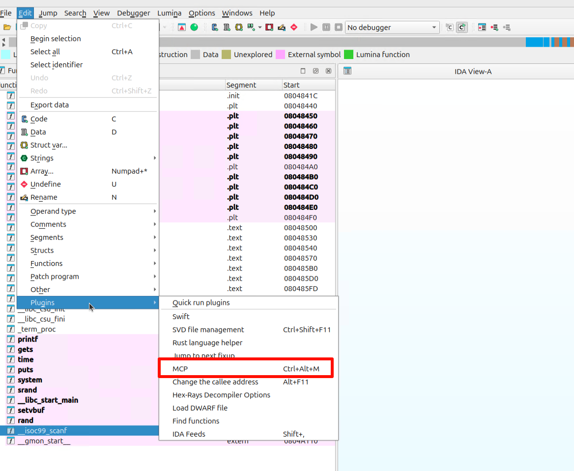The width and height of the screenshot is (574, 471).
Task: Click the pink External symbol color swatch
Action: point(281,55)
